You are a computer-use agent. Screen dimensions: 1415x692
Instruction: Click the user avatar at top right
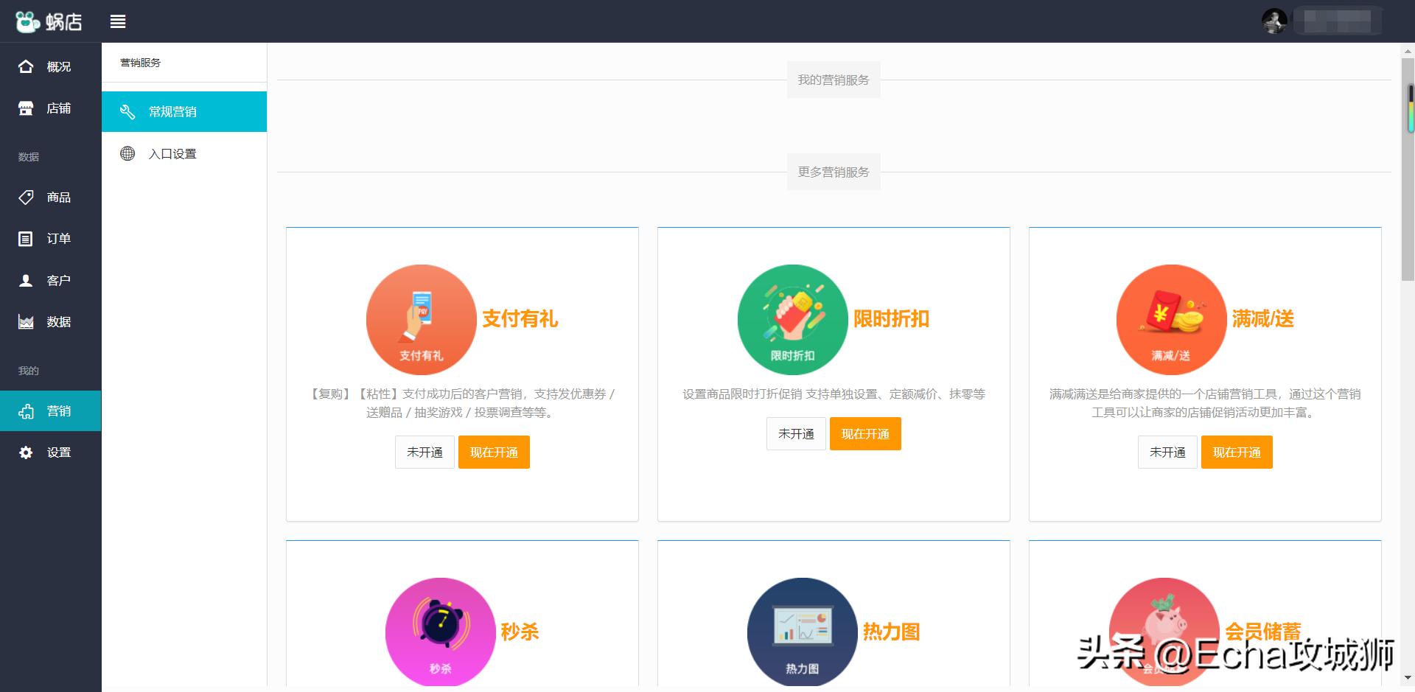[1273, 21]
